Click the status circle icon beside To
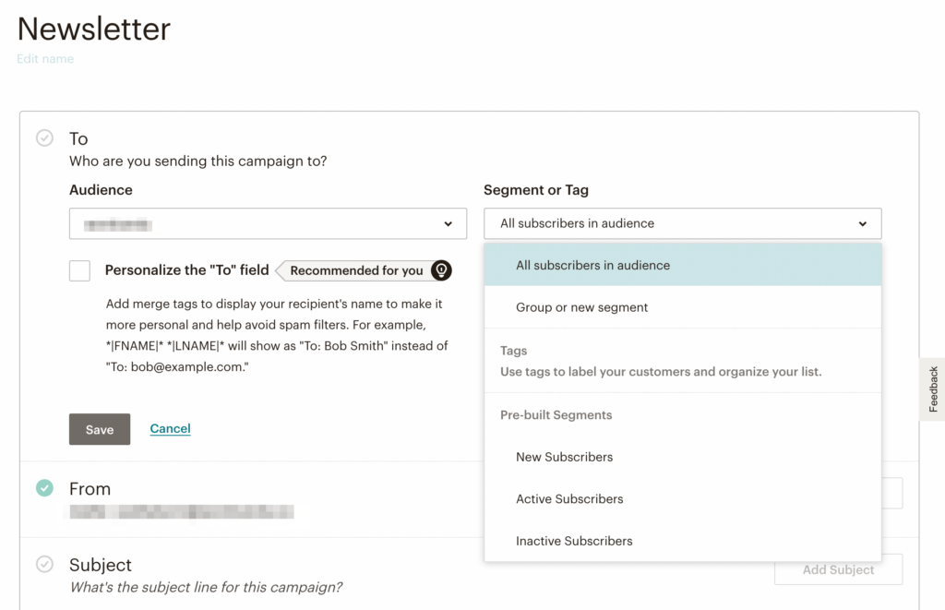Image resolution: width=945 pixels, height=610 pixels. pyautogui.click(x=44, y=138)
